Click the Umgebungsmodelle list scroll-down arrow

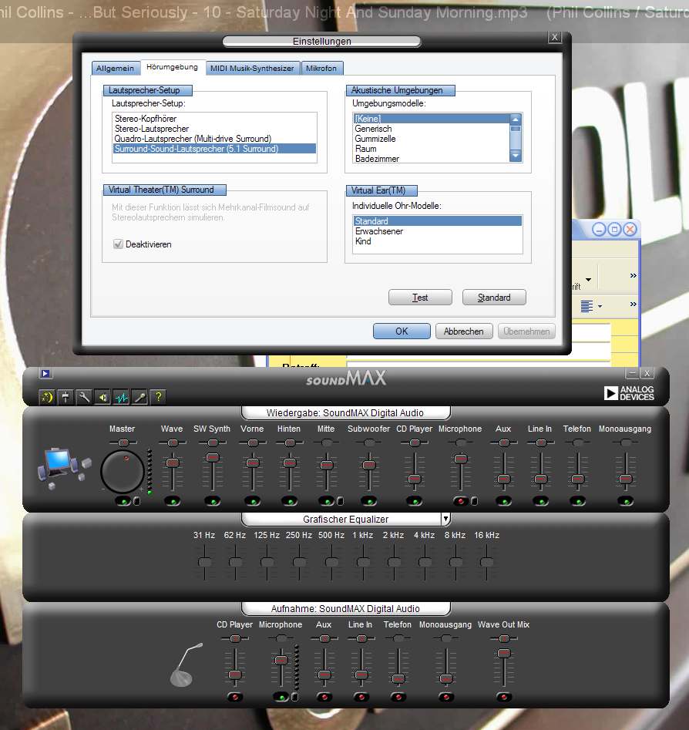516,156
